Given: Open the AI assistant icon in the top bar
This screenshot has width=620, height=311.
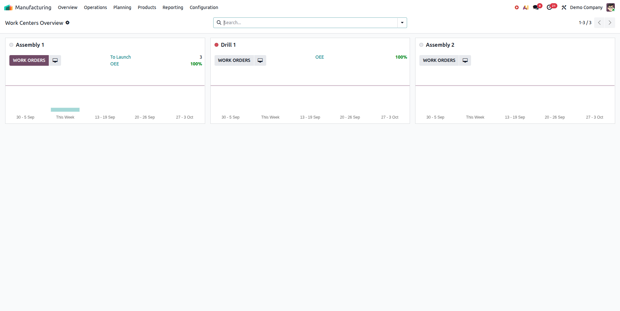Looking at the screenshot, I should tap(526, 7).
